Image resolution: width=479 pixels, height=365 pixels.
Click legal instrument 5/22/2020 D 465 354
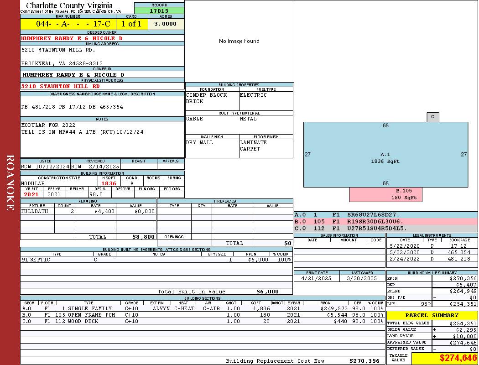click(x=432, y=252)
